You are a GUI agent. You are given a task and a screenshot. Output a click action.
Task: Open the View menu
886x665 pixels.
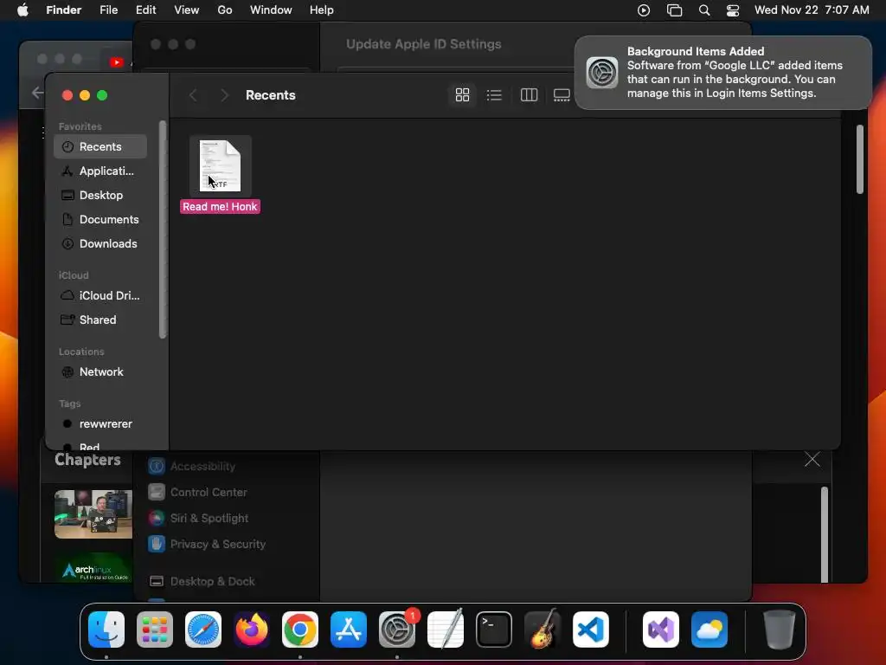coord(187,10)
